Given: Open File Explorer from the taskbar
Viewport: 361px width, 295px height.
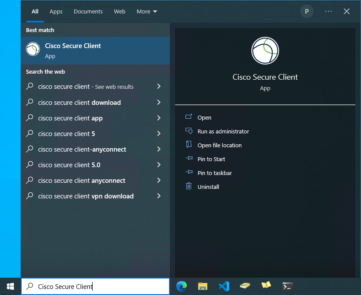Looking at the screenshot, I should click(202, 286).
